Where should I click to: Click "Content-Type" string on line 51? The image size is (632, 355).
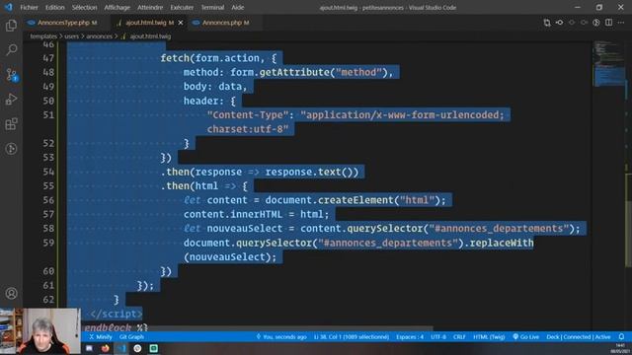tap(248, 115)
